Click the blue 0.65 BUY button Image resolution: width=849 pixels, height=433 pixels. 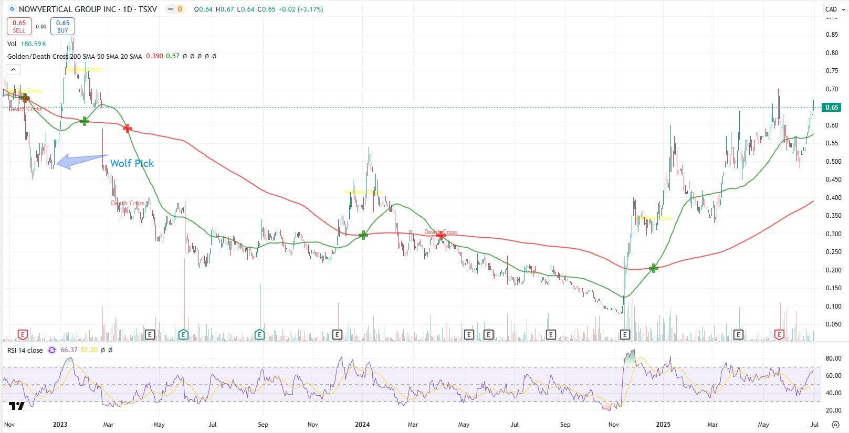coord(63,26)
